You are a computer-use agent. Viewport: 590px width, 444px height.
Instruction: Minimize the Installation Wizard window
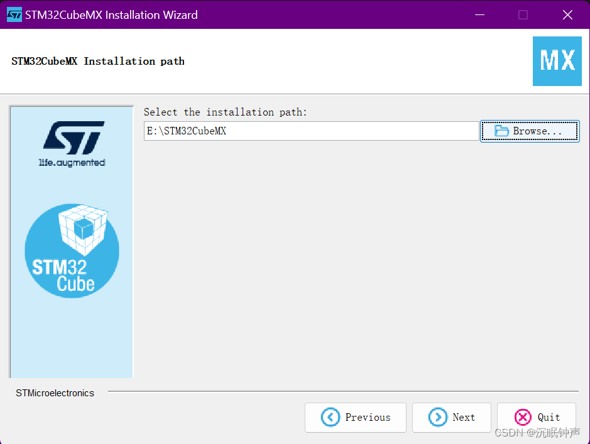click(x=479, y=14)
